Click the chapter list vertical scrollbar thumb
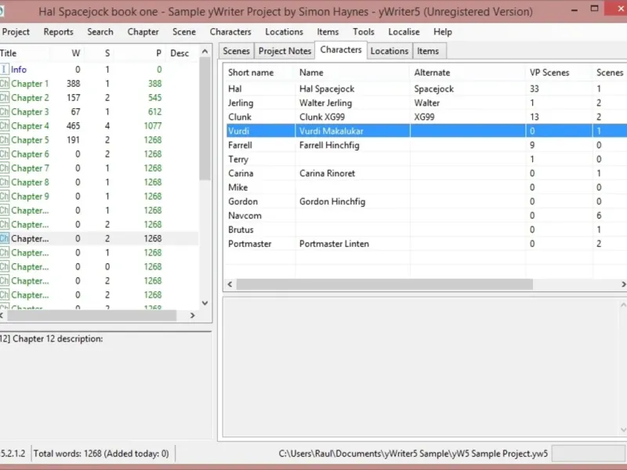Screen dimensions: 627x470 coord(205,119)
